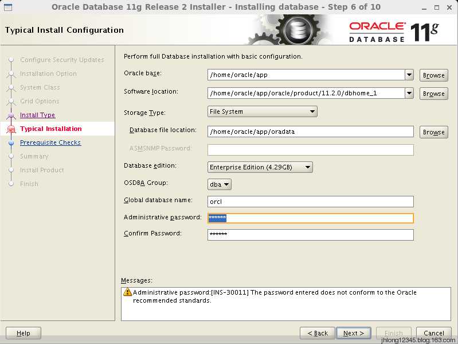This screenshot has height=344, width=458.
Task: Click the Prerequisite Checks step bullet
Action: tap(11, 143)
